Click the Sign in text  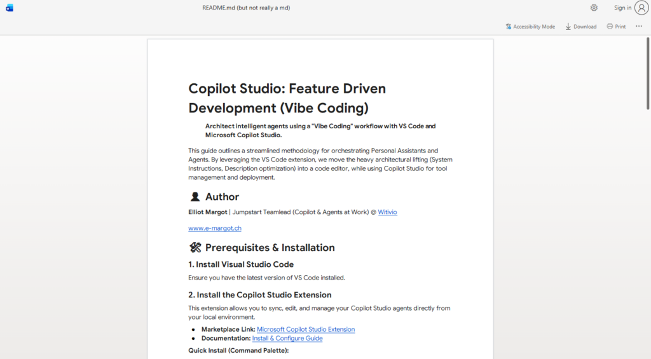(622, 8)
